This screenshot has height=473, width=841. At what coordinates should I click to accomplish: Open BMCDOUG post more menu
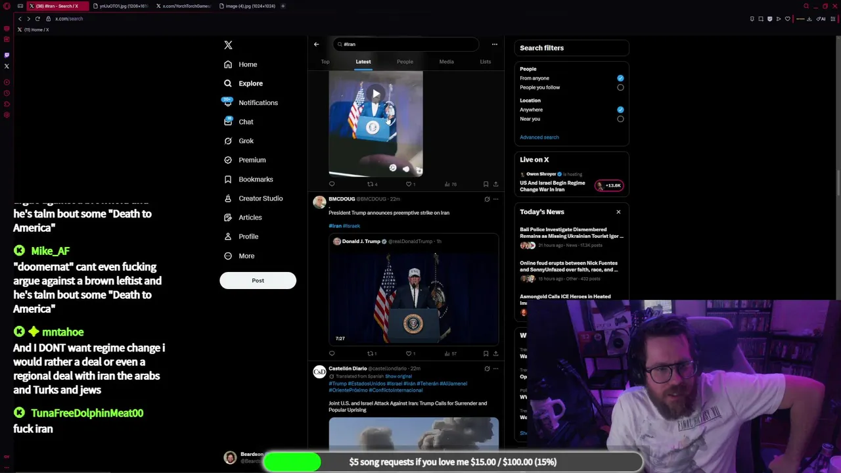coord(495,199)
